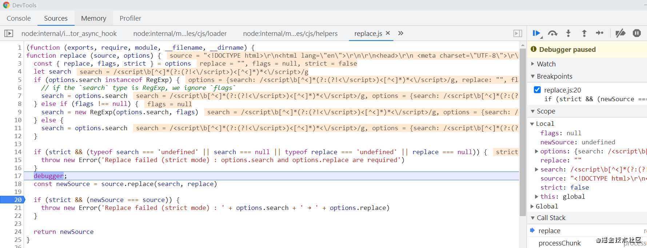Viewport: 647px width, 248px height.
Task: Hide the debugger sidebar pane
Action: pos(518,33)
